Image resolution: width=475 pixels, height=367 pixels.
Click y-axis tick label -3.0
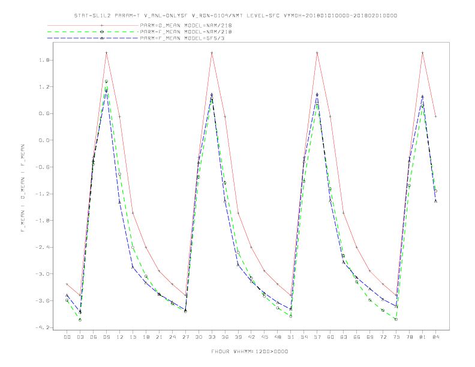click(43, 274)
